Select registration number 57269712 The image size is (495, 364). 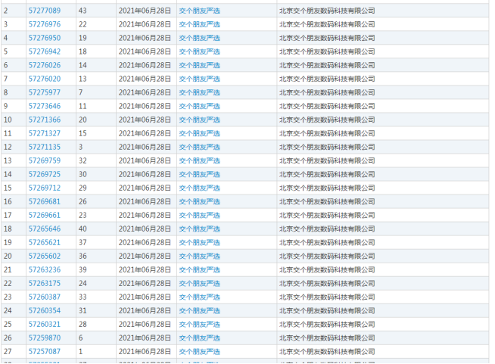pyautogui.click(x=44, y=188)
